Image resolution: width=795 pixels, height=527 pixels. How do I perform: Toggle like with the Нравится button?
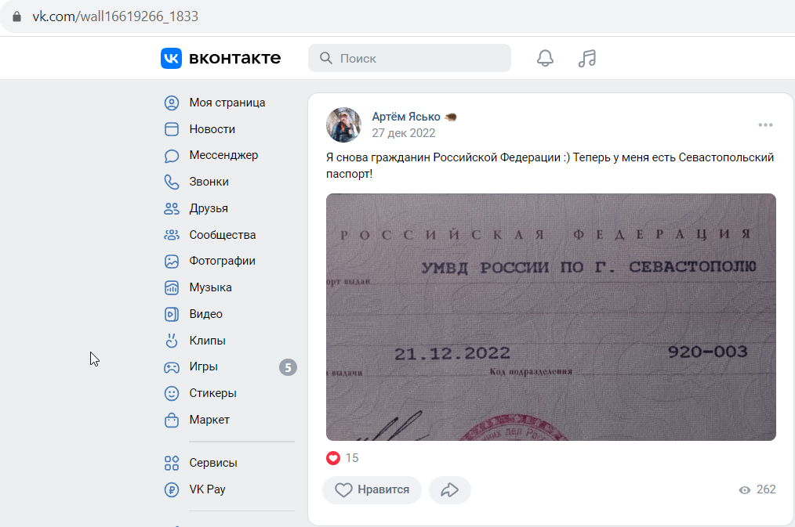click(372, 489)
